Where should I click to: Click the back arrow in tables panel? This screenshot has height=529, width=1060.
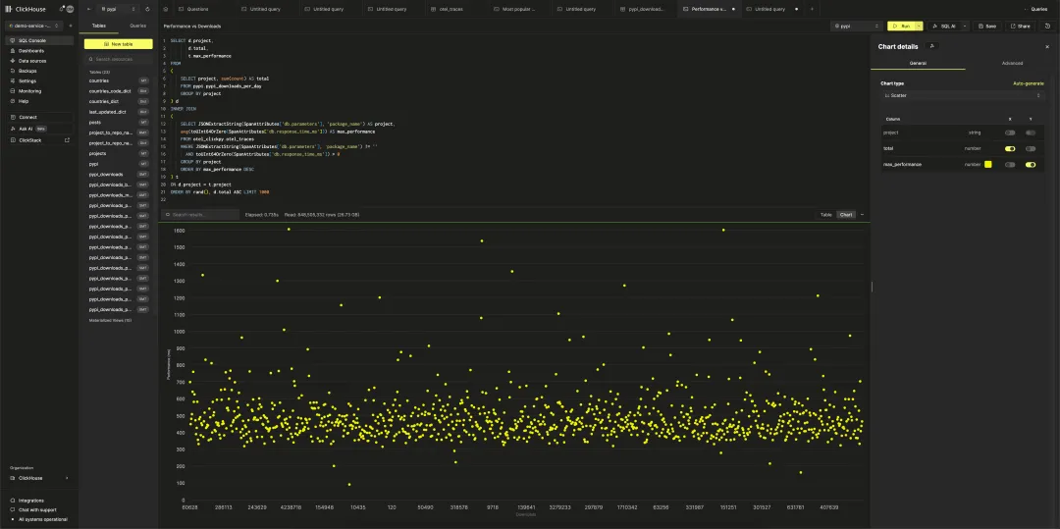[88, 9]
